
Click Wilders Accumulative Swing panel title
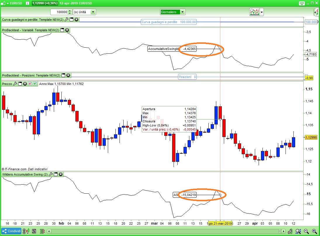click(25, 174)
